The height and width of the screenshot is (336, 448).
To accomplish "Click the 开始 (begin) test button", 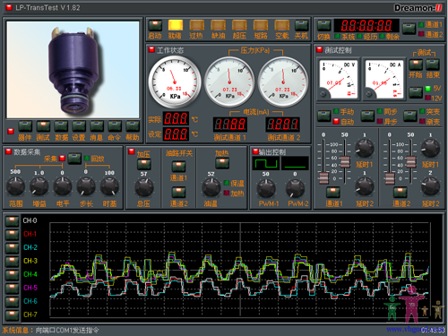I will click(x=416, y=65).
